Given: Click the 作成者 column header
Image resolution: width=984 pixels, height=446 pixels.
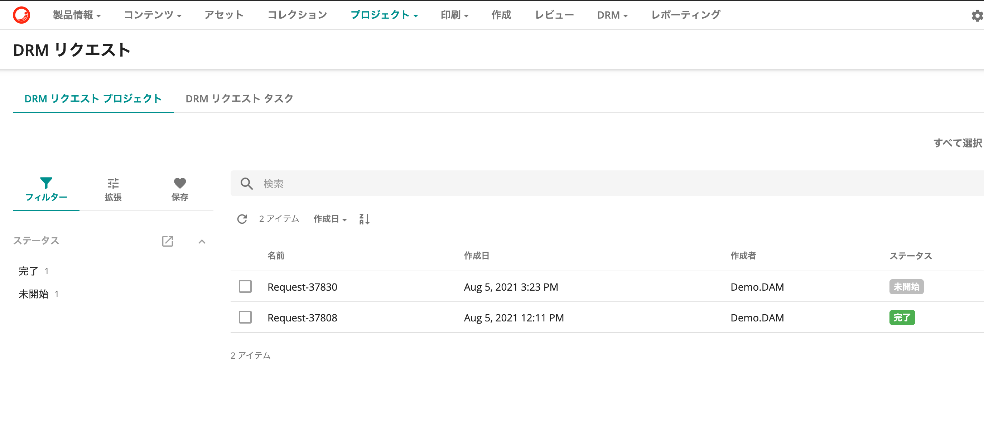Looking at the screenshot, I should click(743, 256).
